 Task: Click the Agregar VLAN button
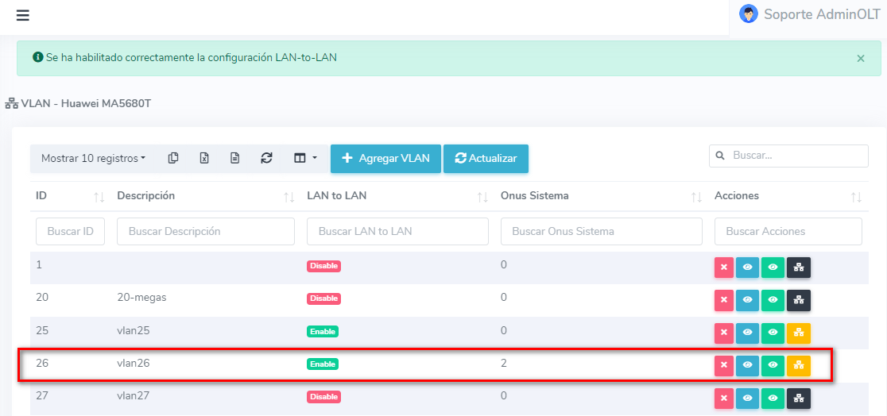point(385,158)
